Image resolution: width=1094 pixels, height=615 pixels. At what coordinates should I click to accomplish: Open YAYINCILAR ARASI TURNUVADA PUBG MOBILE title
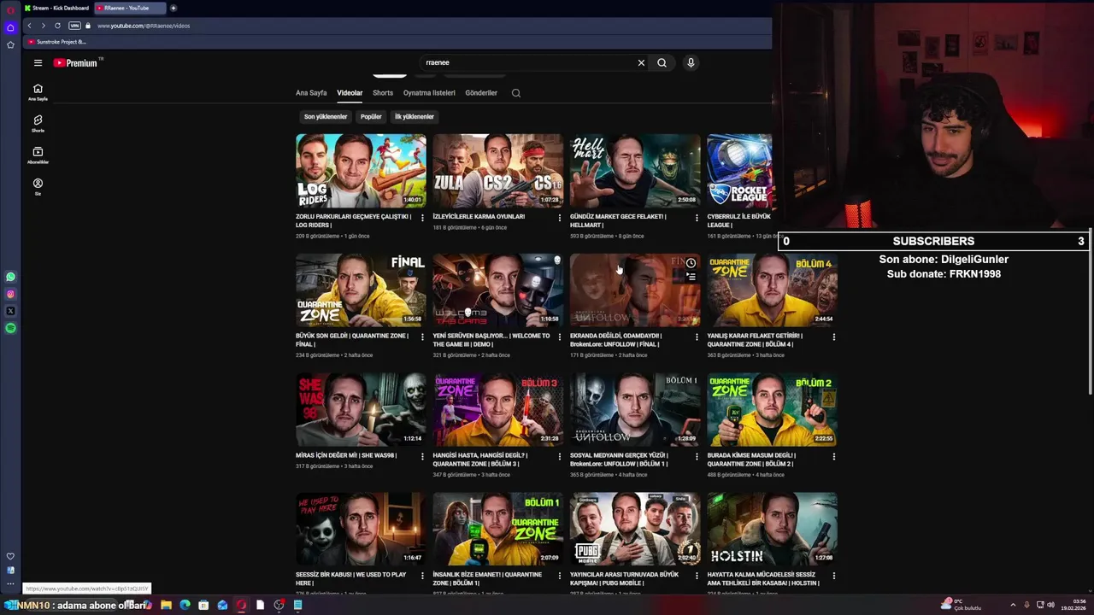click(x=625, y=578)
